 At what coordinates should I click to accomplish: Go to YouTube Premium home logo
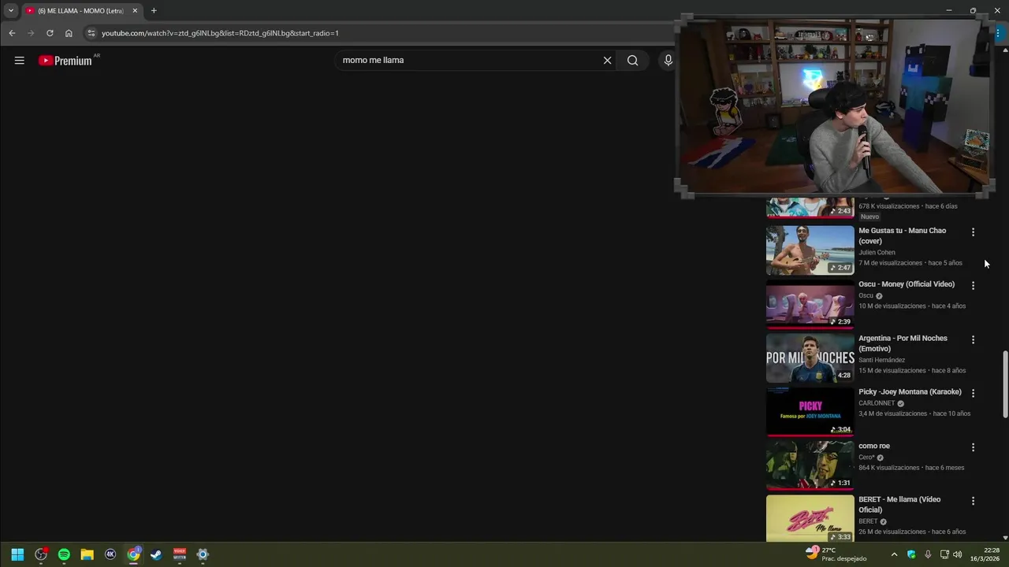[65, 61]
